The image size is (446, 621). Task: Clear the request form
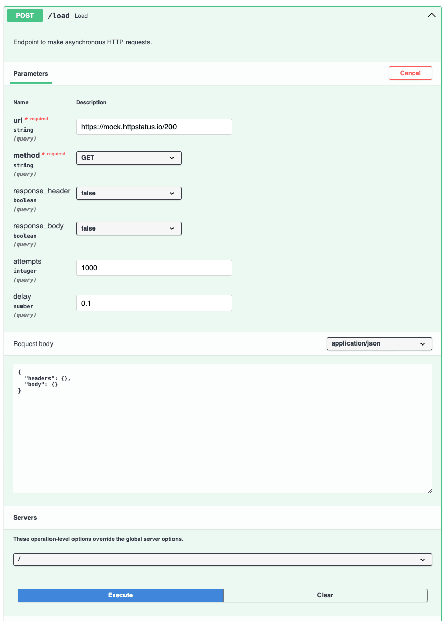pos(325,595)
